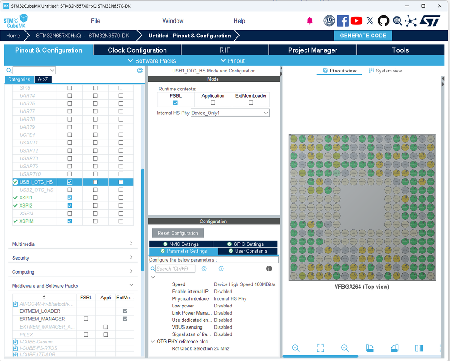Open the Help menu

click(x=239, y=21)
